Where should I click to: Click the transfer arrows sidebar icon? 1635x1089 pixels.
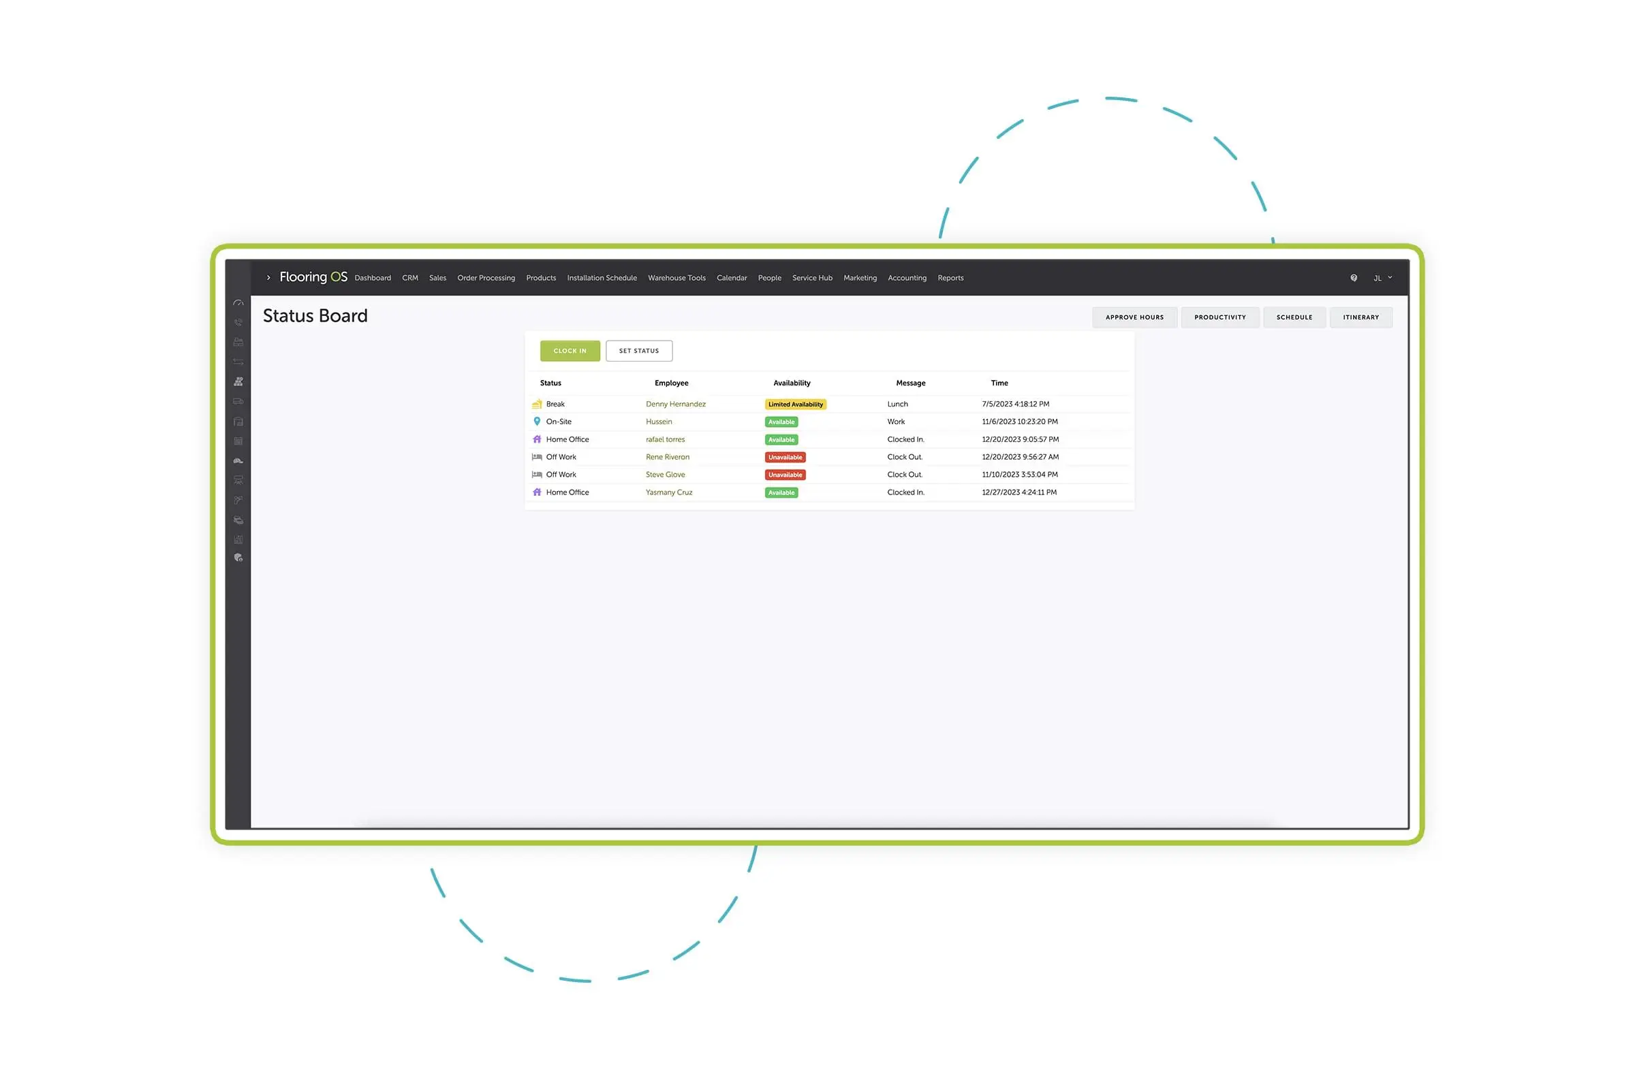coord(238,361)
